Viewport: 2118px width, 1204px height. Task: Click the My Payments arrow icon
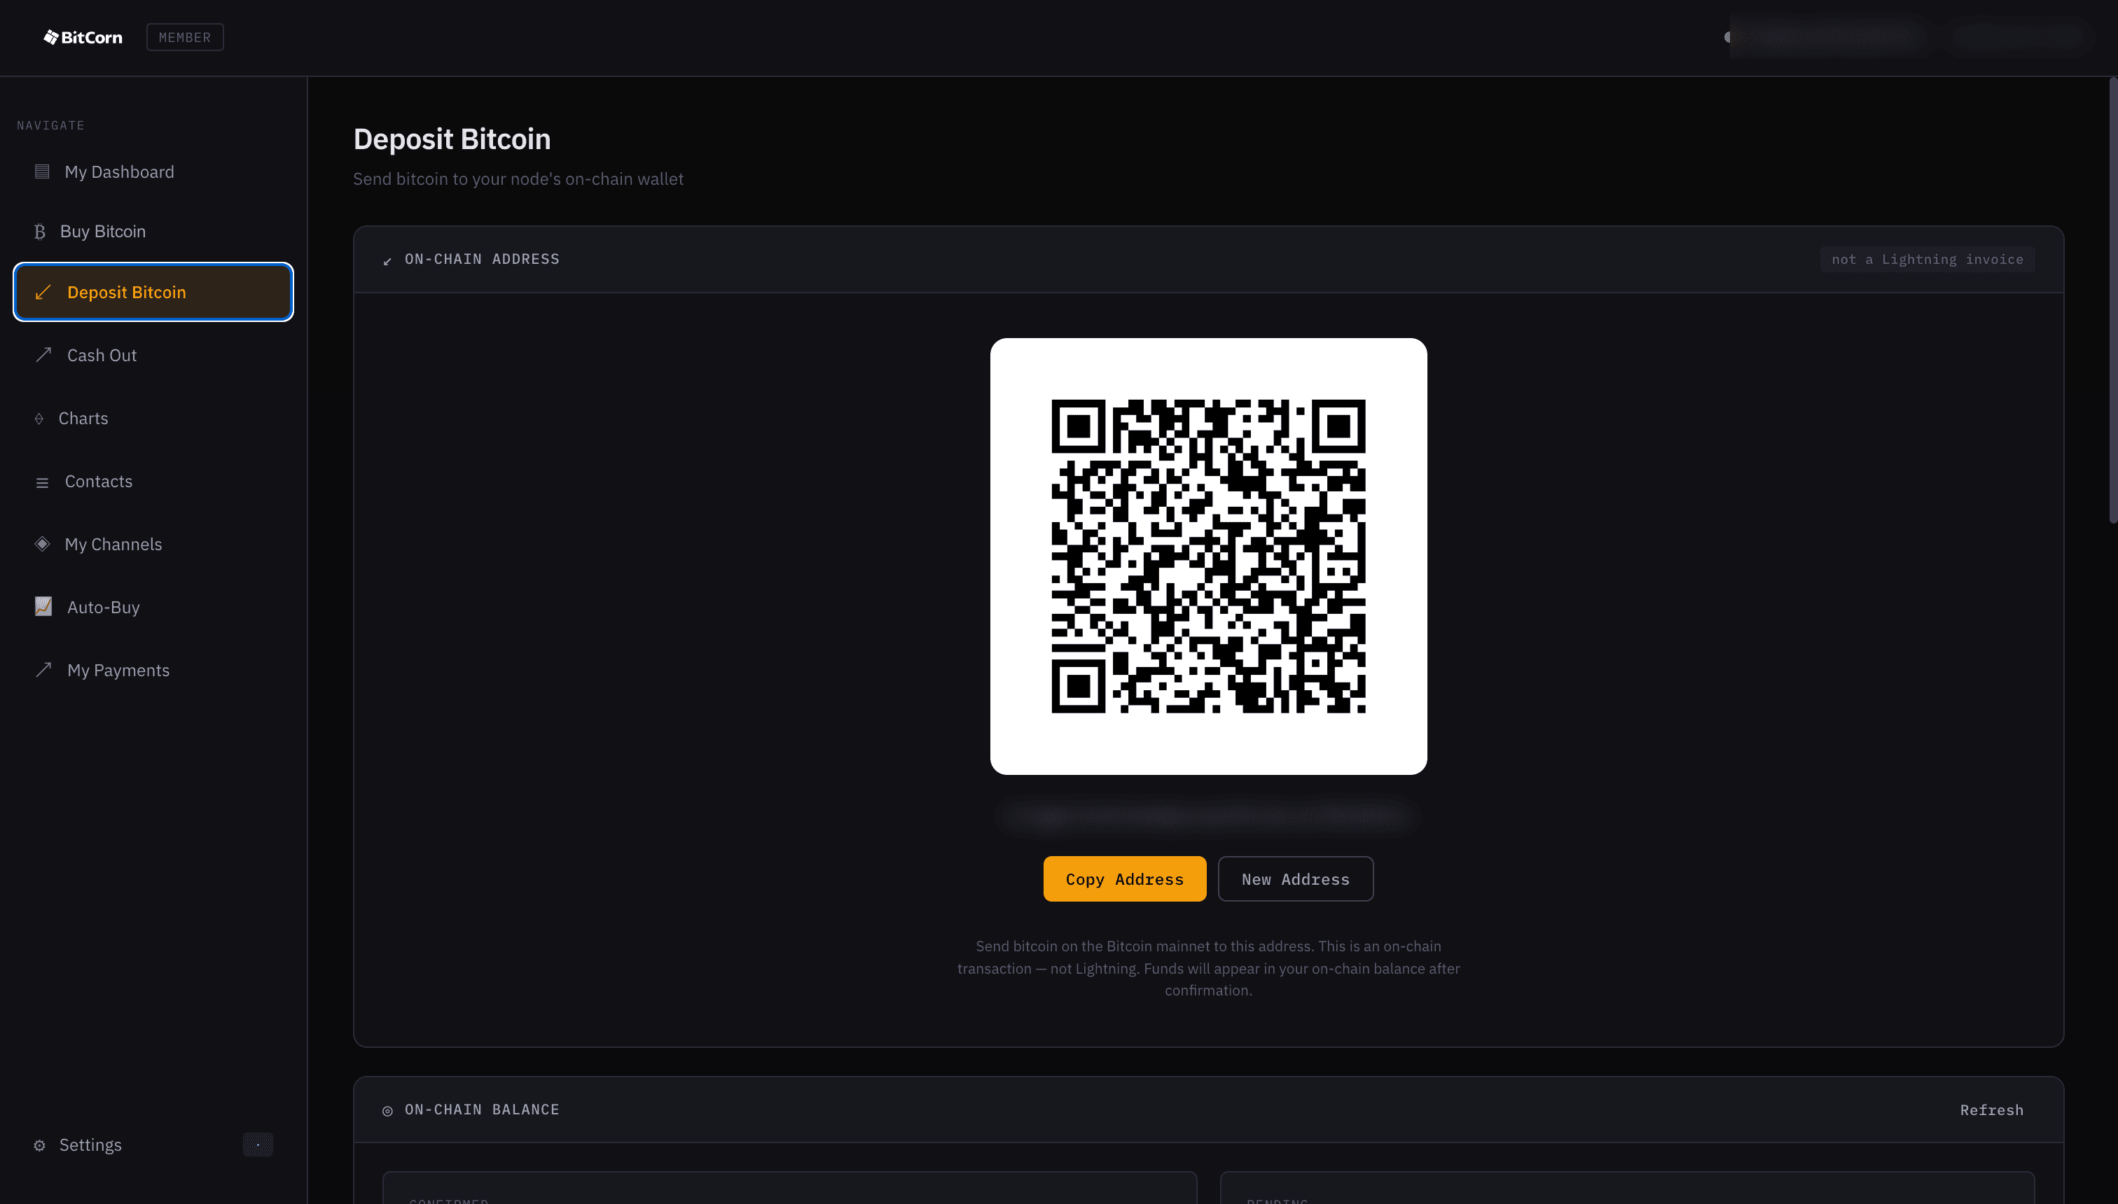click(x=43, y=670)
